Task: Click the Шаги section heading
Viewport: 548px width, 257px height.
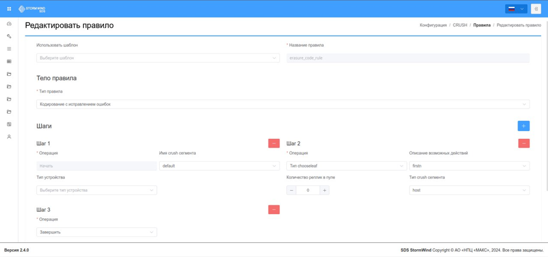Action: pyautogui.click(x=44, y=126)
